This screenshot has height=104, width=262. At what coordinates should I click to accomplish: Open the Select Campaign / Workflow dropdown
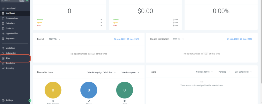[x=101, y=72]
